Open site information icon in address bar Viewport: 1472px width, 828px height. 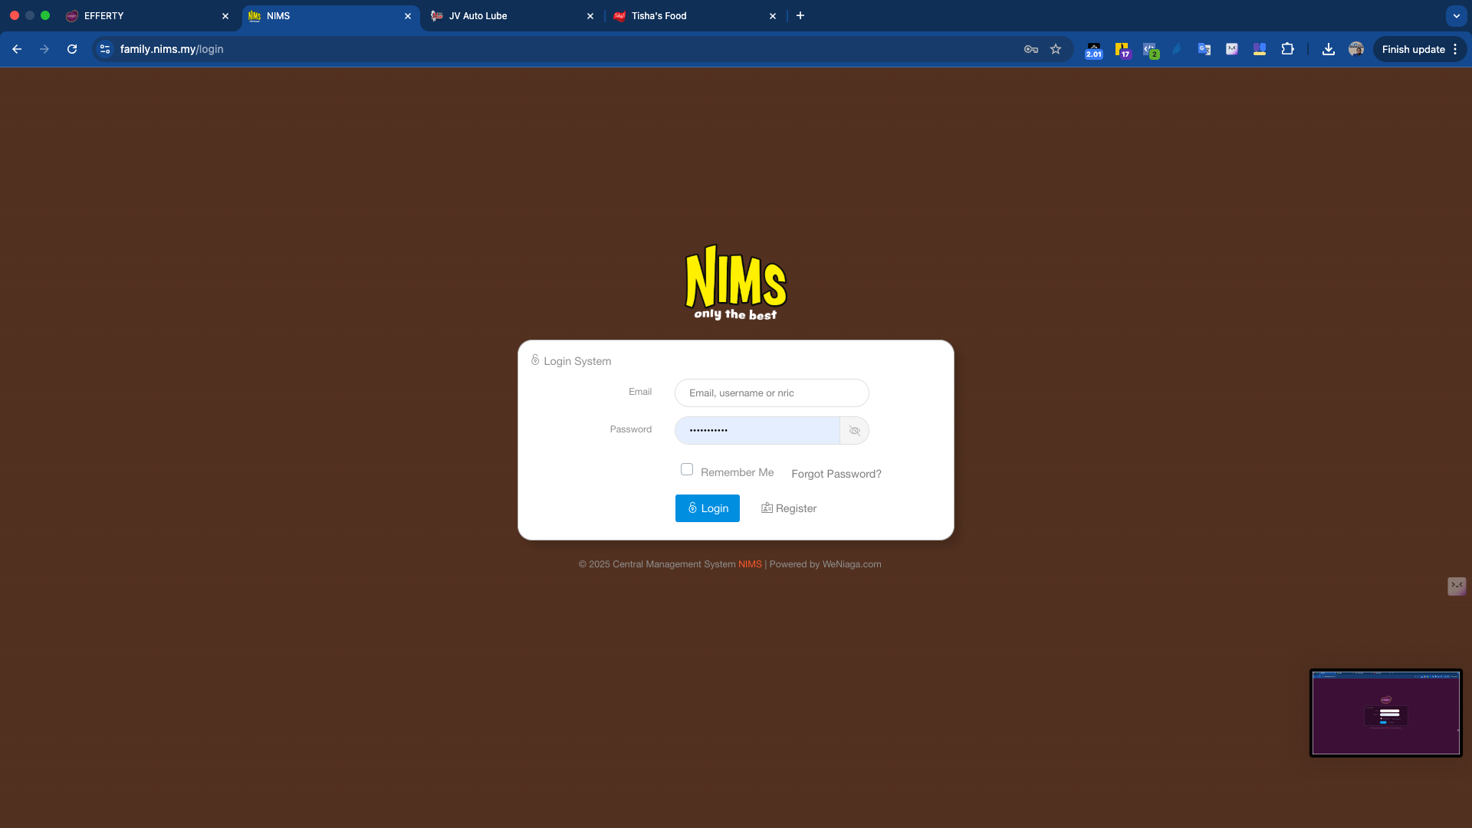point(105,49)
